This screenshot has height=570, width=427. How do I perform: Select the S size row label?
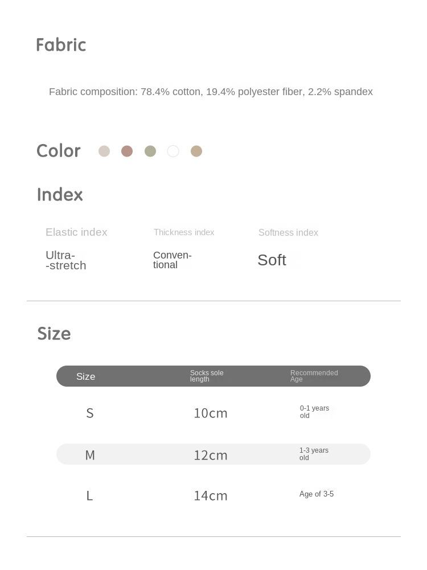[90, 413]
